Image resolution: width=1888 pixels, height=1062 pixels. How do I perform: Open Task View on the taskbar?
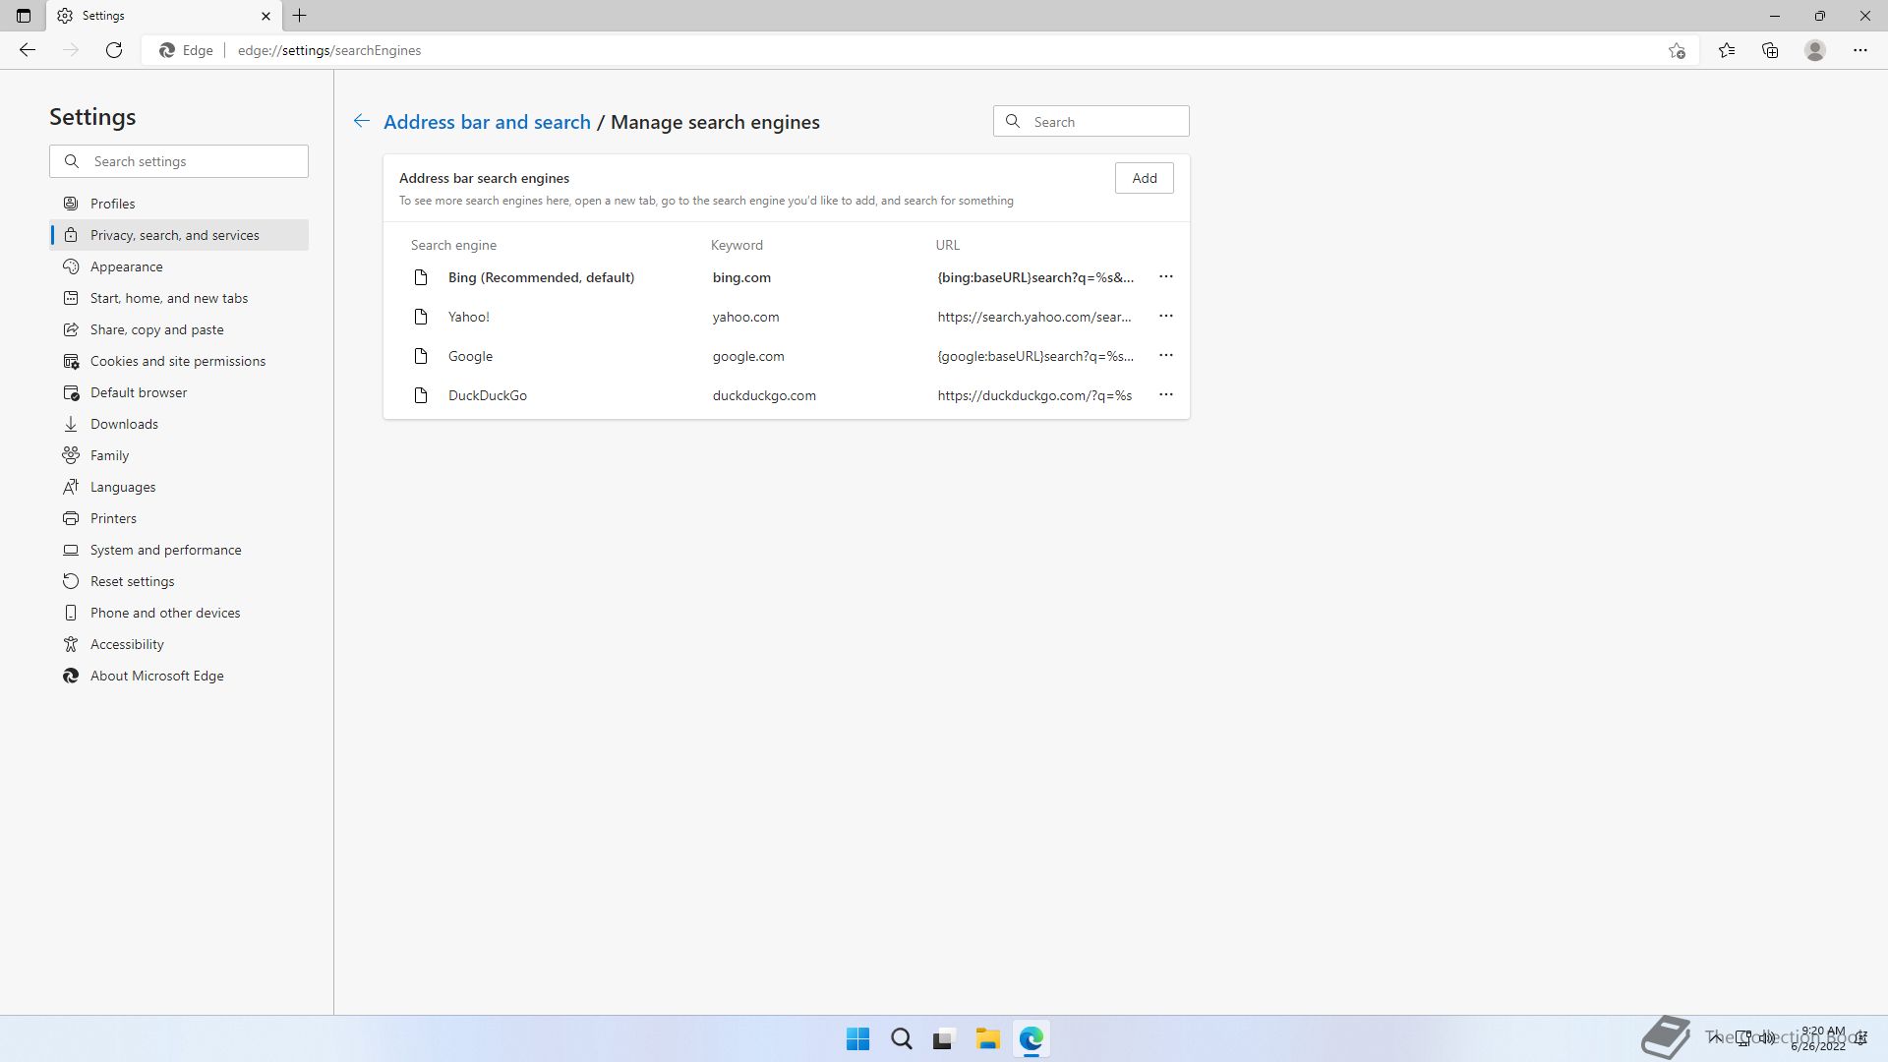pos(944,1038)
